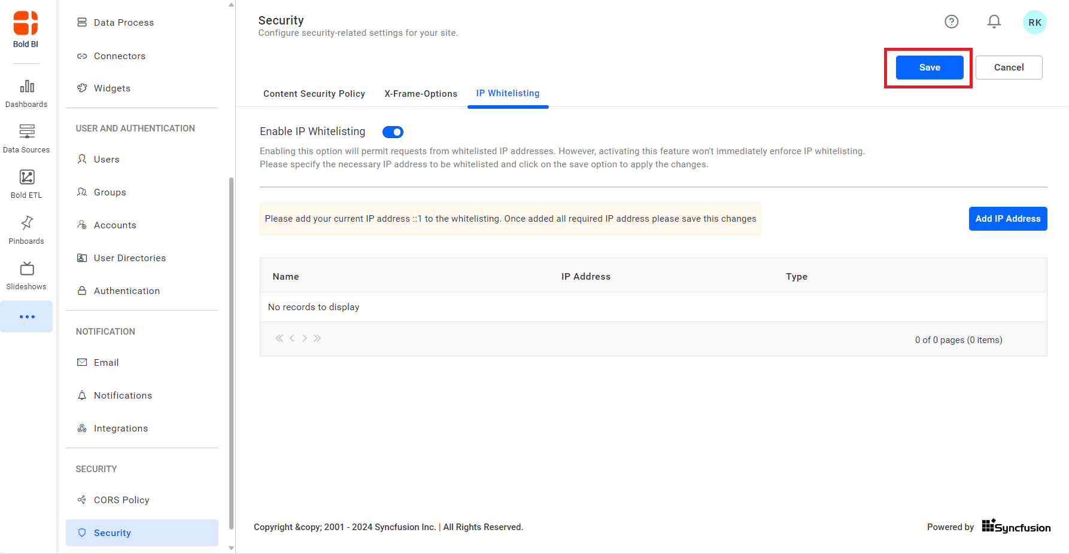Click the ellipsis more-options sidebar icon
1069x554 pixels.
[x=26, y=316]
